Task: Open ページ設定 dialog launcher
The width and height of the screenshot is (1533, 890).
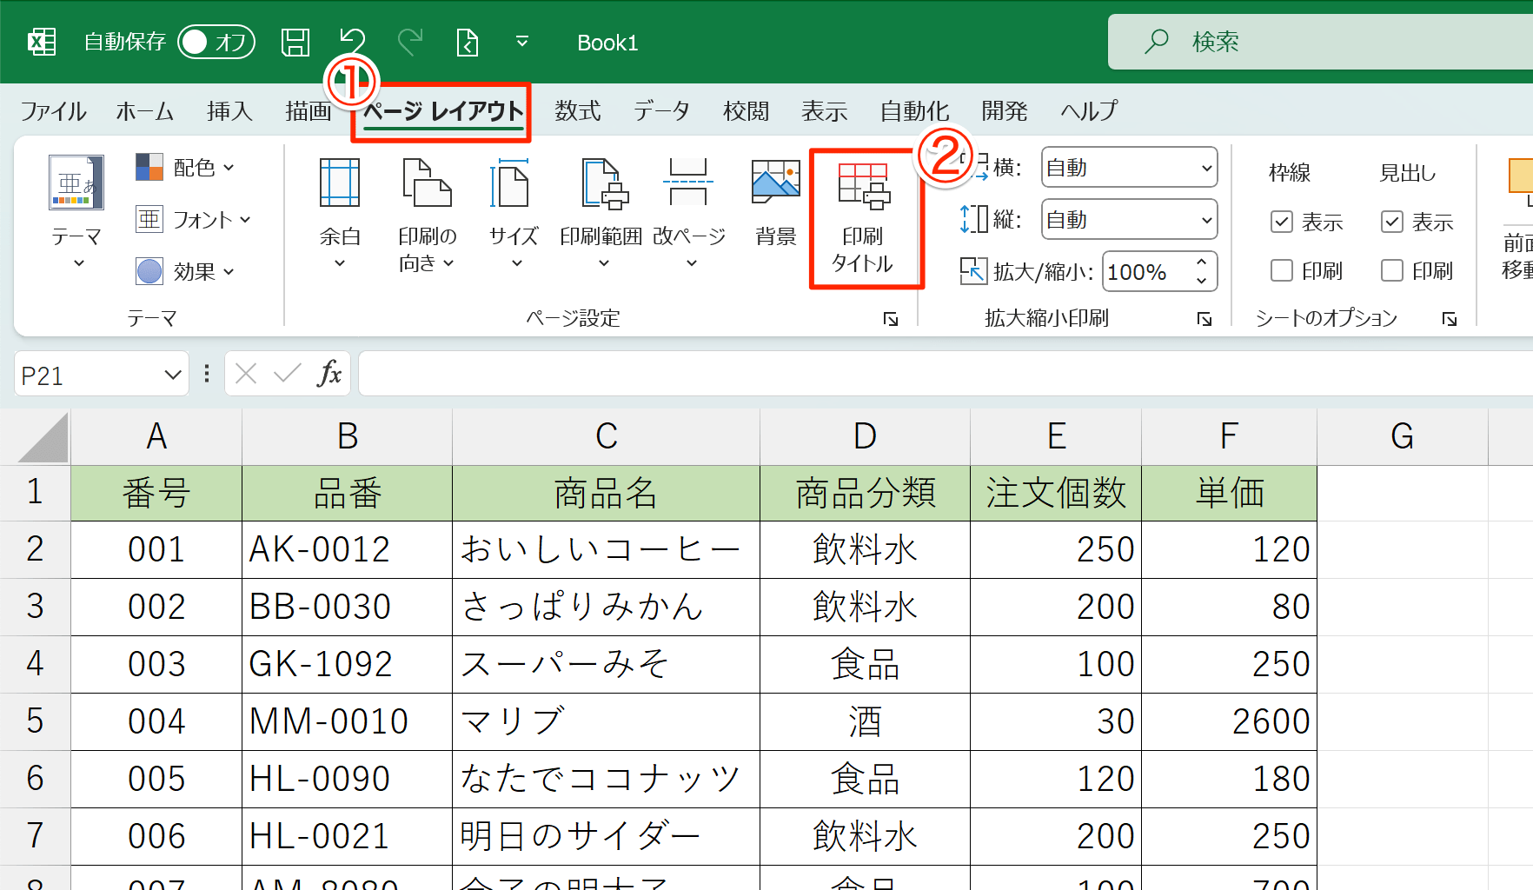Action: point(891,319)
